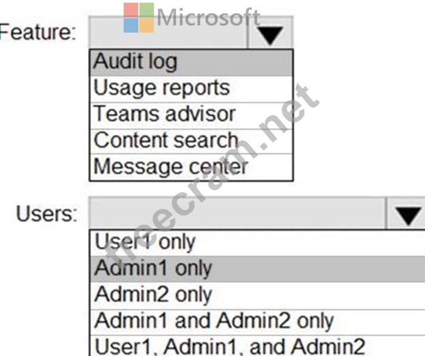Click the red square of Microsoft logo
The image size is (425, 356).
pyautogui.click(x=132, y=10)
